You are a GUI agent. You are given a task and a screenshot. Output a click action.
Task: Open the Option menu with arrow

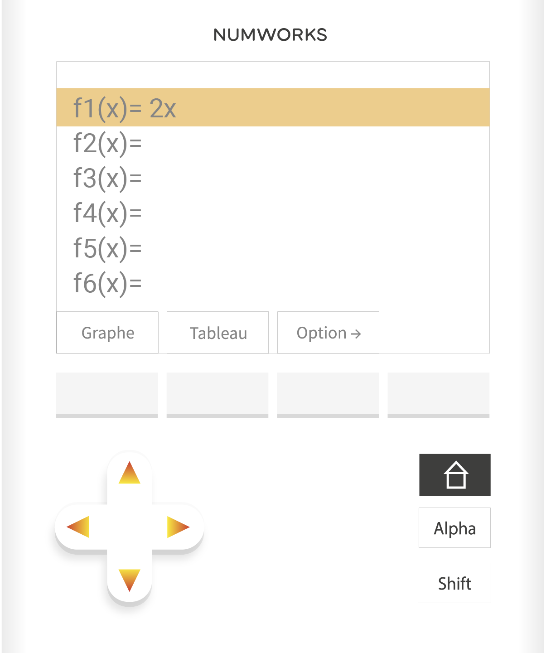[x=328, y=333]
